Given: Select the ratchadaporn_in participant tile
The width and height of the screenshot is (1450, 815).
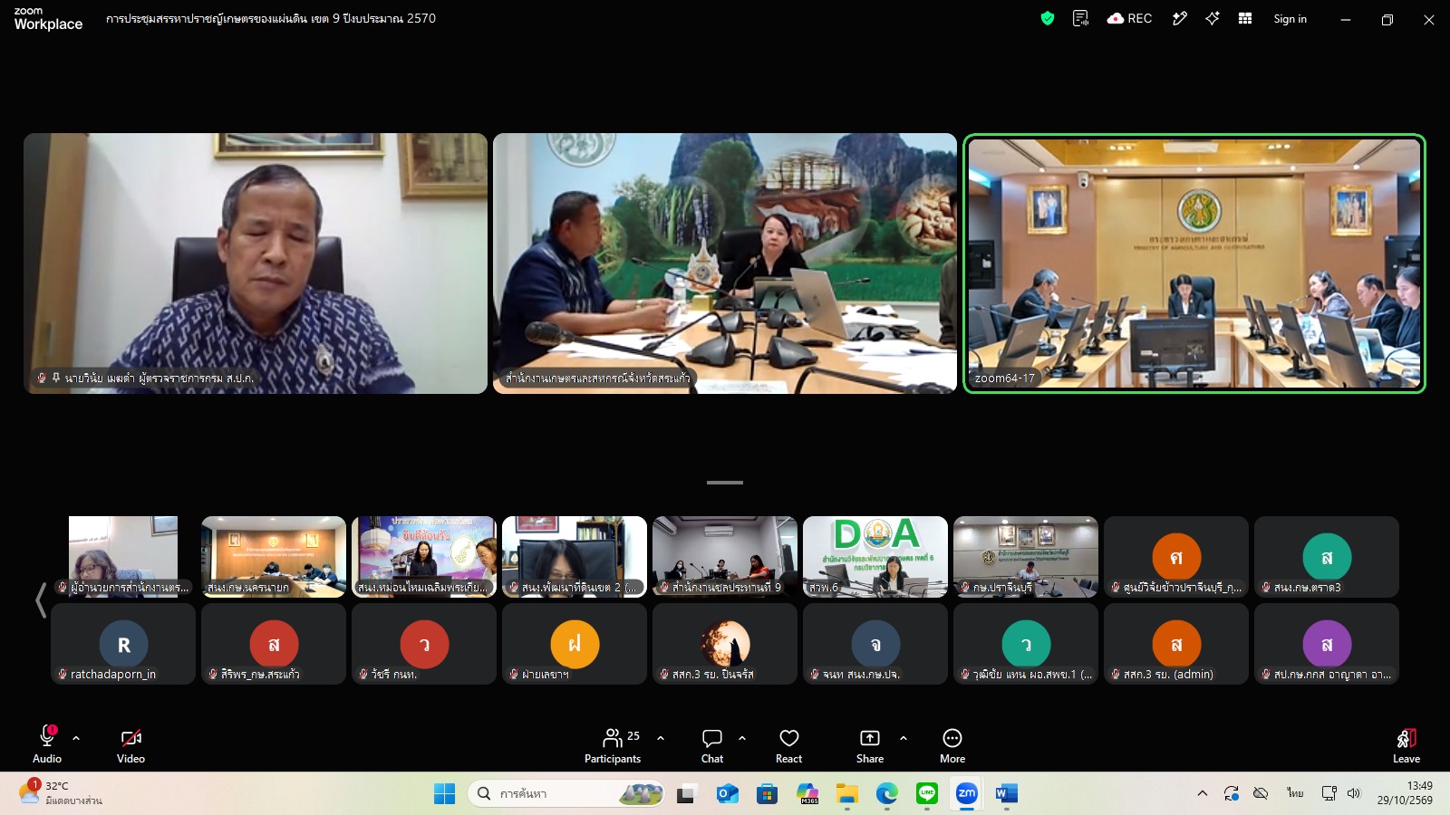Looking at the screenshot, I should pos(123,644).
